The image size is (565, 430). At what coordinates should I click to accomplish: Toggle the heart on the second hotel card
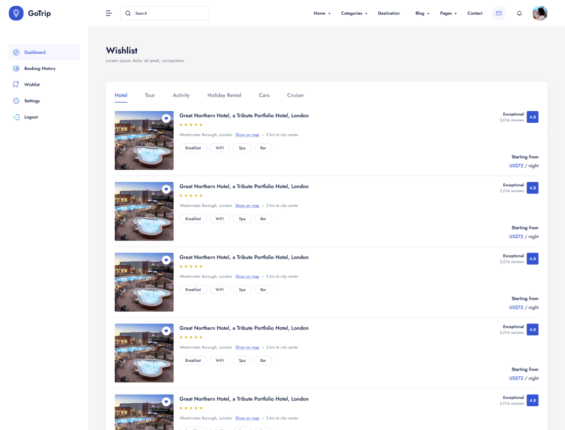click(x=166, y=189)
